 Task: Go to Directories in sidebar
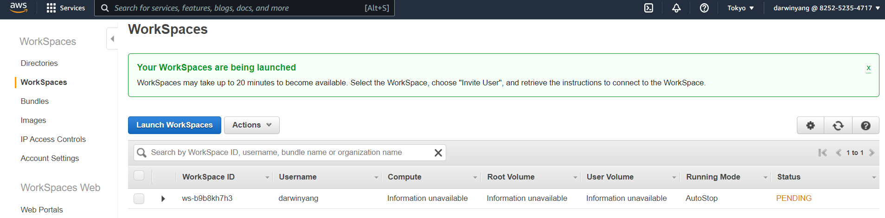point(39,63)
